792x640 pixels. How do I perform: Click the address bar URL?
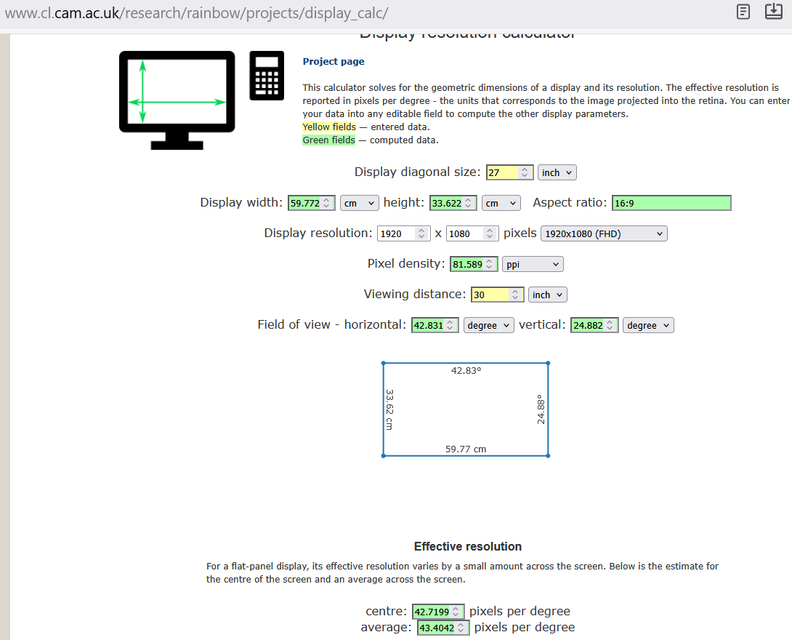[196, 13]
